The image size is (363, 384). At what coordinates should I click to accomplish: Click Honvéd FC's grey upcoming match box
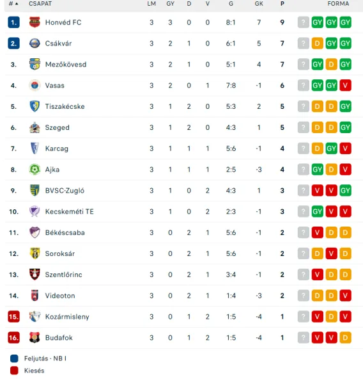304,22
